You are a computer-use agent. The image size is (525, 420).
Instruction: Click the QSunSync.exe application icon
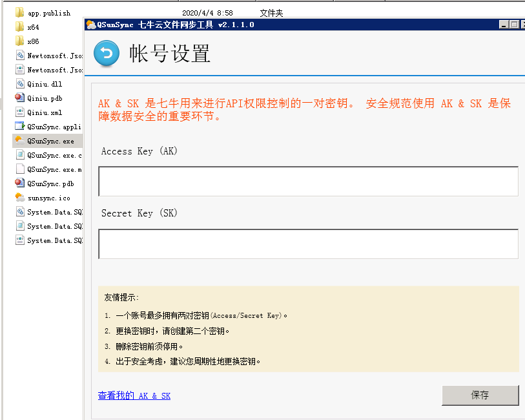click(x=20, y=141)
